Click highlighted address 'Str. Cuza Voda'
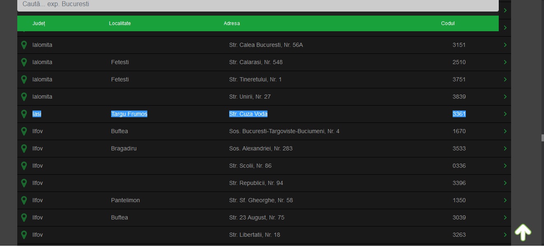544x247 pixels. (x=248, y=114)
